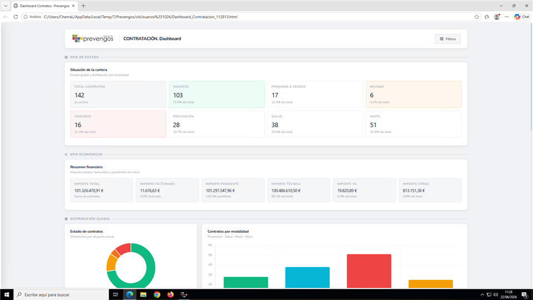
Task: Open the favorites collection icon
Action: (x=487, y=17)
